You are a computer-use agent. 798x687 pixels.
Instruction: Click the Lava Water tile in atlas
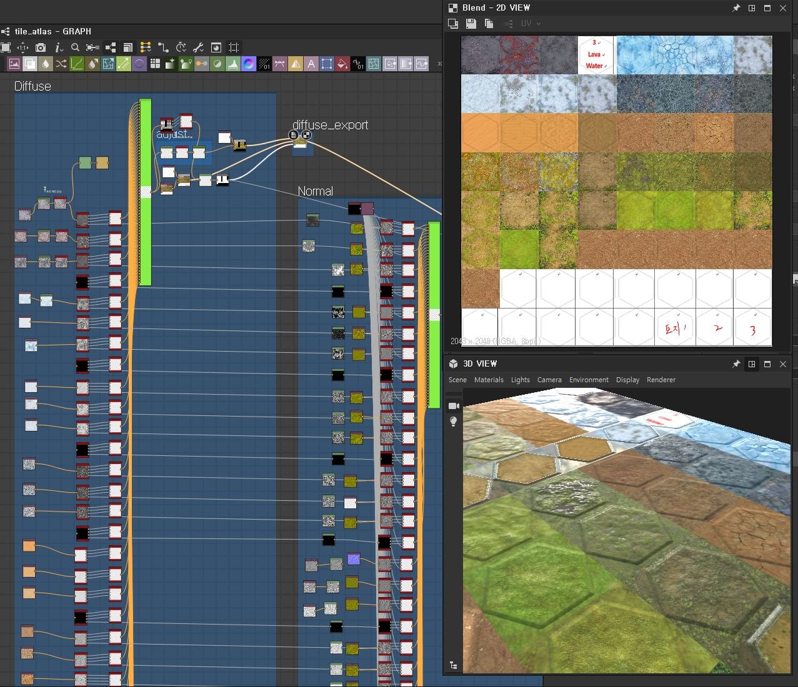(596, 55)
